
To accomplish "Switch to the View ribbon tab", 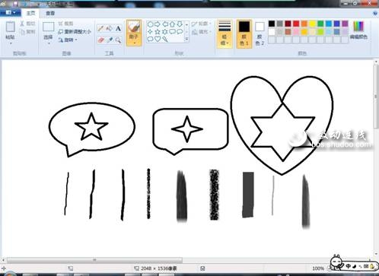I will pos(50,13).
